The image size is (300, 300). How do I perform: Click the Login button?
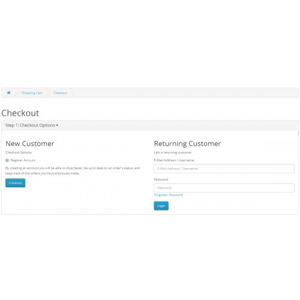coord(161,206)
